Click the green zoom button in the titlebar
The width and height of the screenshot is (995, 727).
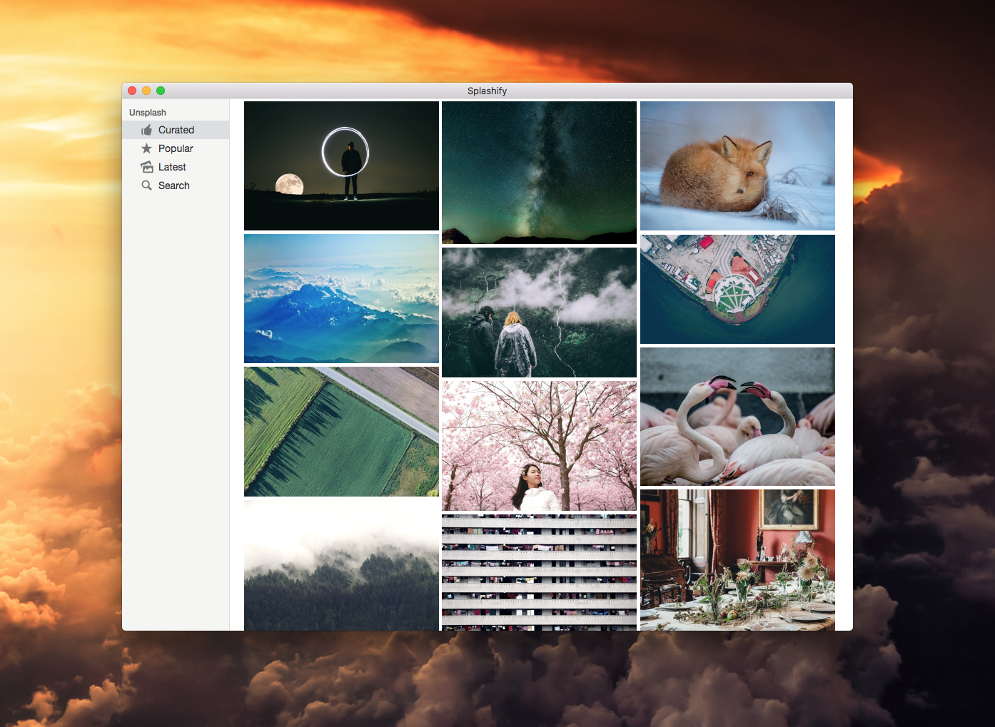click(161, 91)
